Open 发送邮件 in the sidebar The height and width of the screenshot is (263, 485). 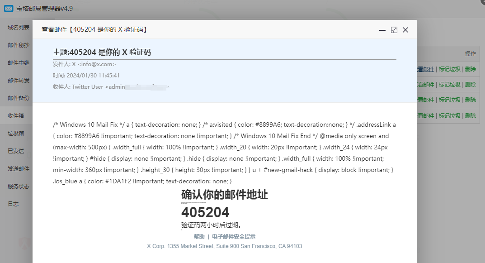19,169
